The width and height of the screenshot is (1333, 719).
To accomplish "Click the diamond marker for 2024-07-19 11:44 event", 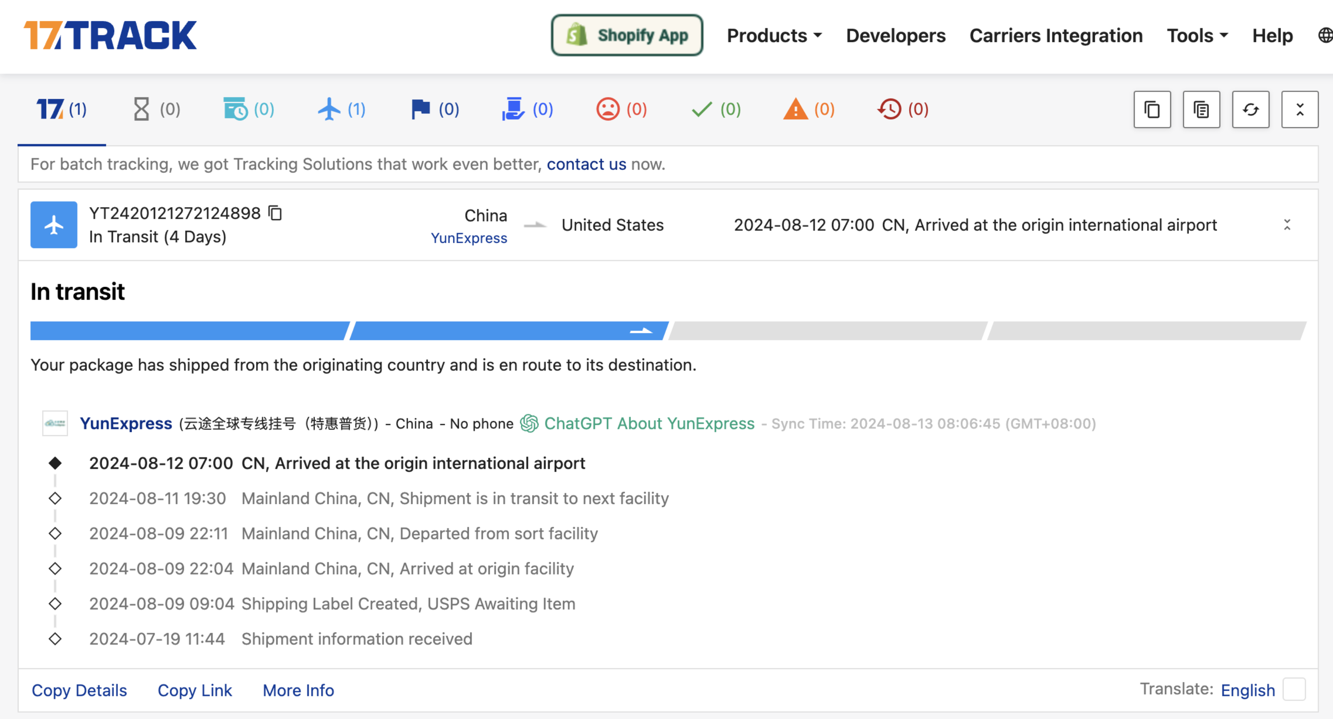I will [x=55, y=639].
